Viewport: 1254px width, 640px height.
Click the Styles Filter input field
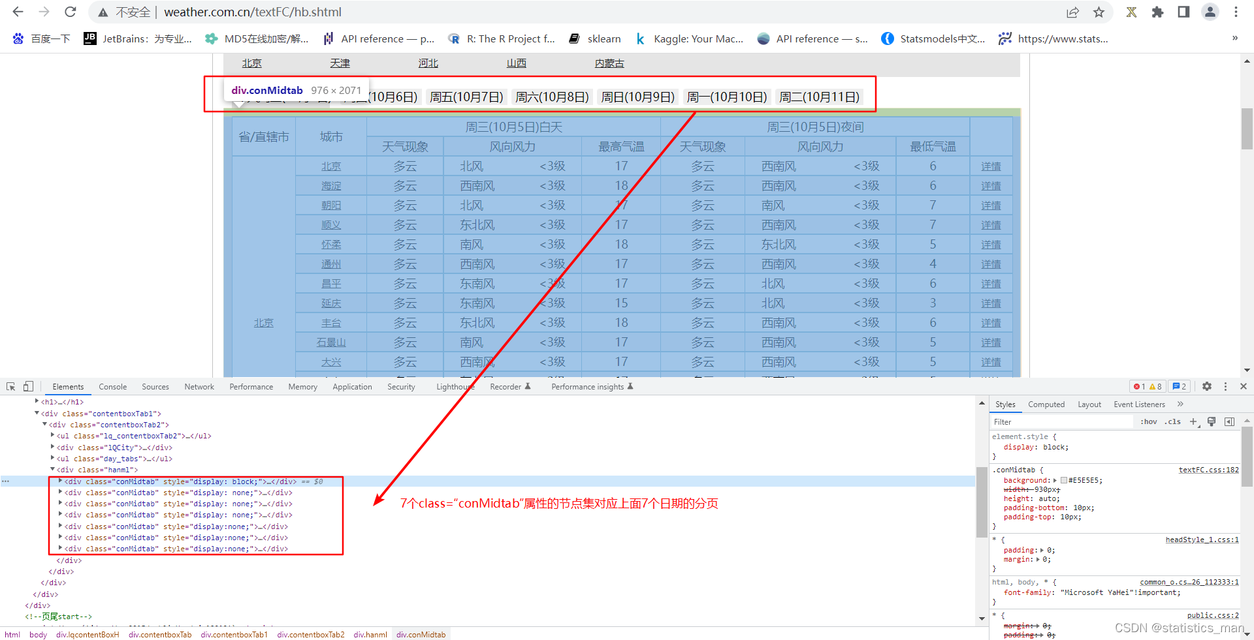pyautogui.click(x=1062, y=422)
